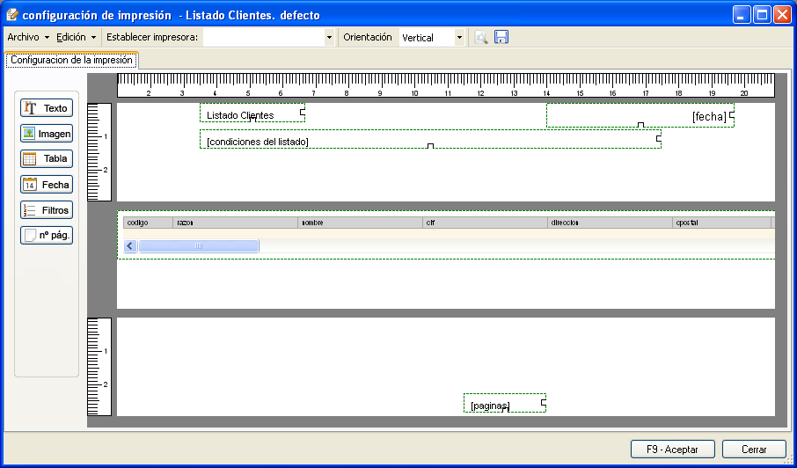Open the Edición menu
Screen dimensions: 797x468
click(x=76, y=37)
